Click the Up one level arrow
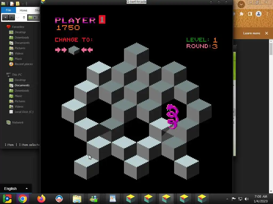 point(24,18)
